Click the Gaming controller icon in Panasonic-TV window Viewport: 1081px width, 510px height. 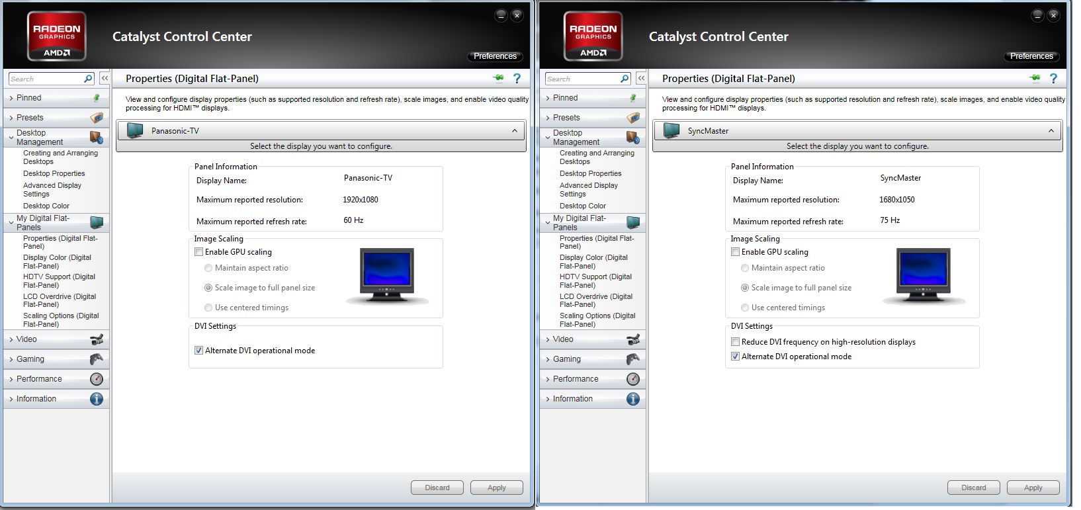click(x=97, y=359)
